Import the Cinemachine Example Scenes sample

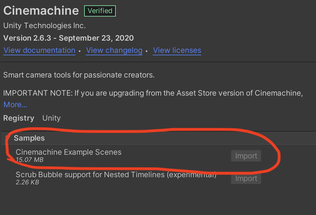pyautogui.click(x=246, y=156)
